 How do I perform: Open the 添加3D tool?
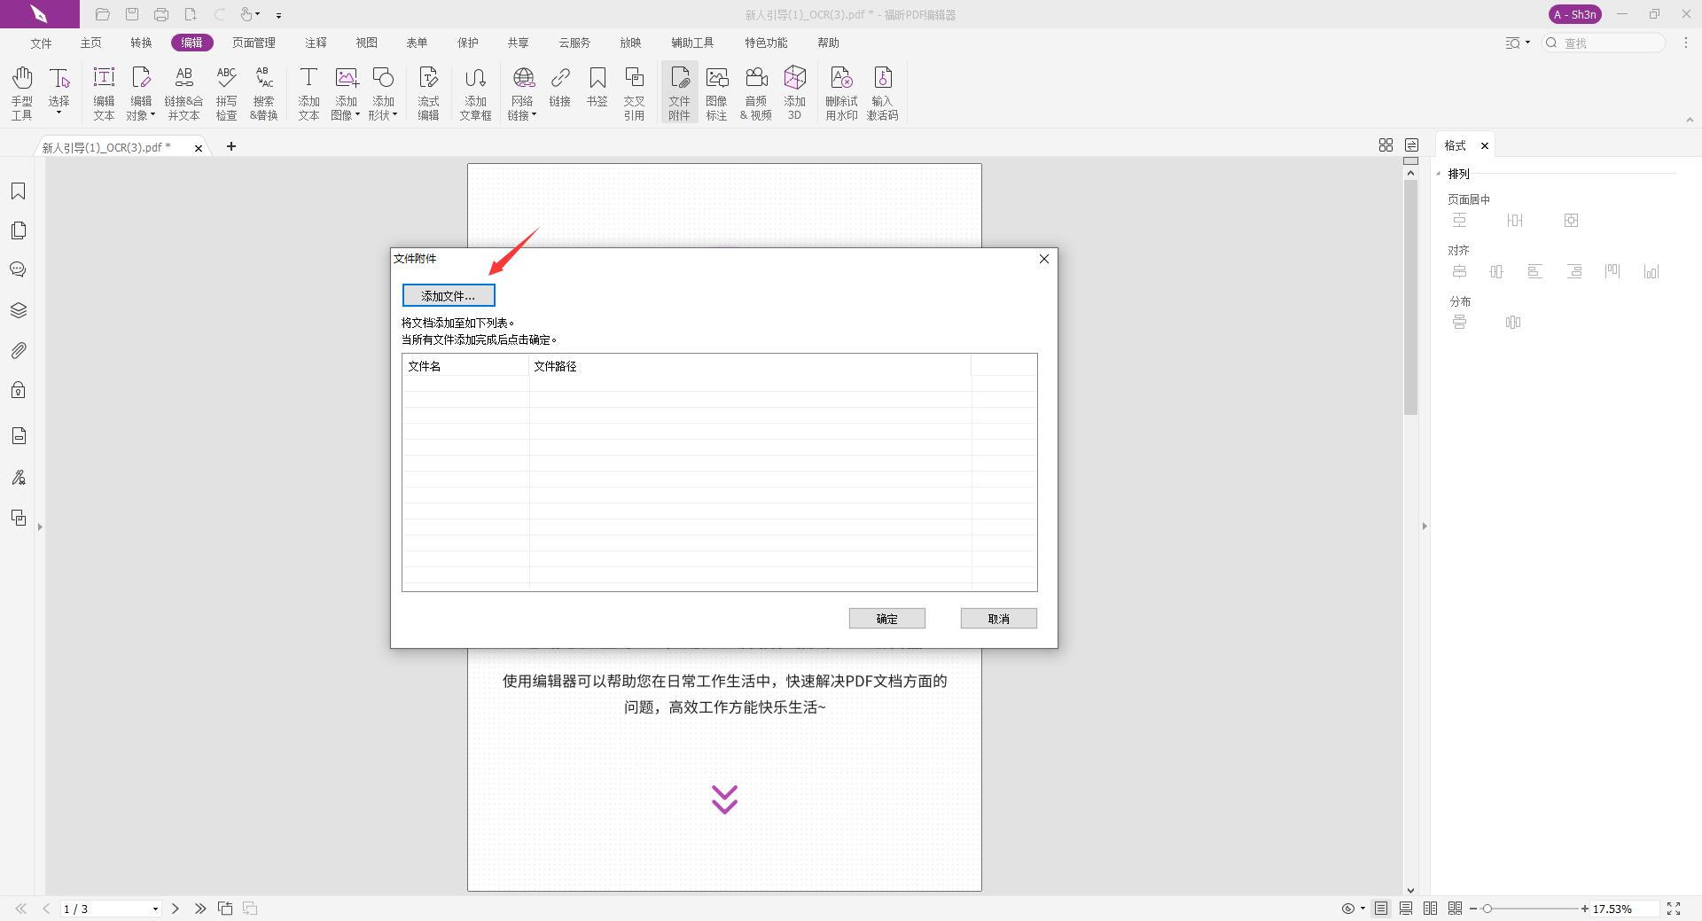coord(794,91)
